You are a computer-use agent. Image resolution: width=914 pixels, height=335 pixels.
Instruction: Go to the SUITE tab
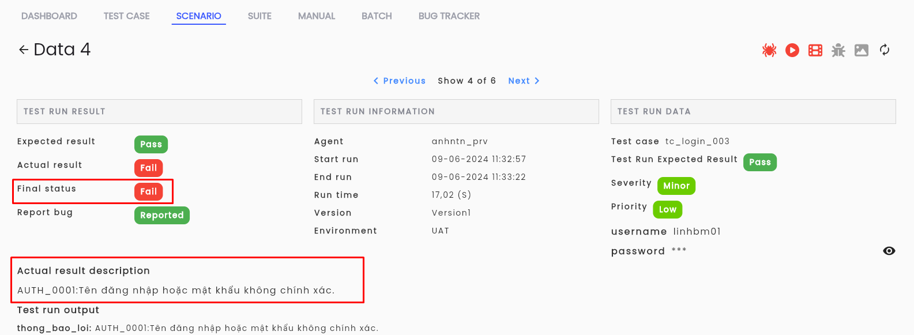coord(259,16)
